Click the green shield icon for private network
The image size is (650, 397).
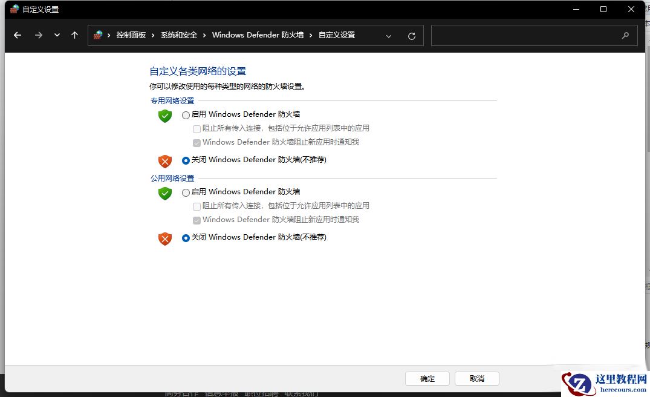coord(164,116)
